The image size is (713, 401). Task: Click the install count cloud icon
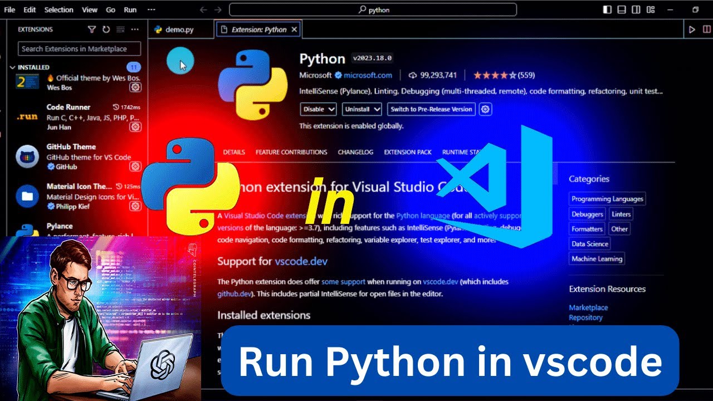[x=413, y=75]
